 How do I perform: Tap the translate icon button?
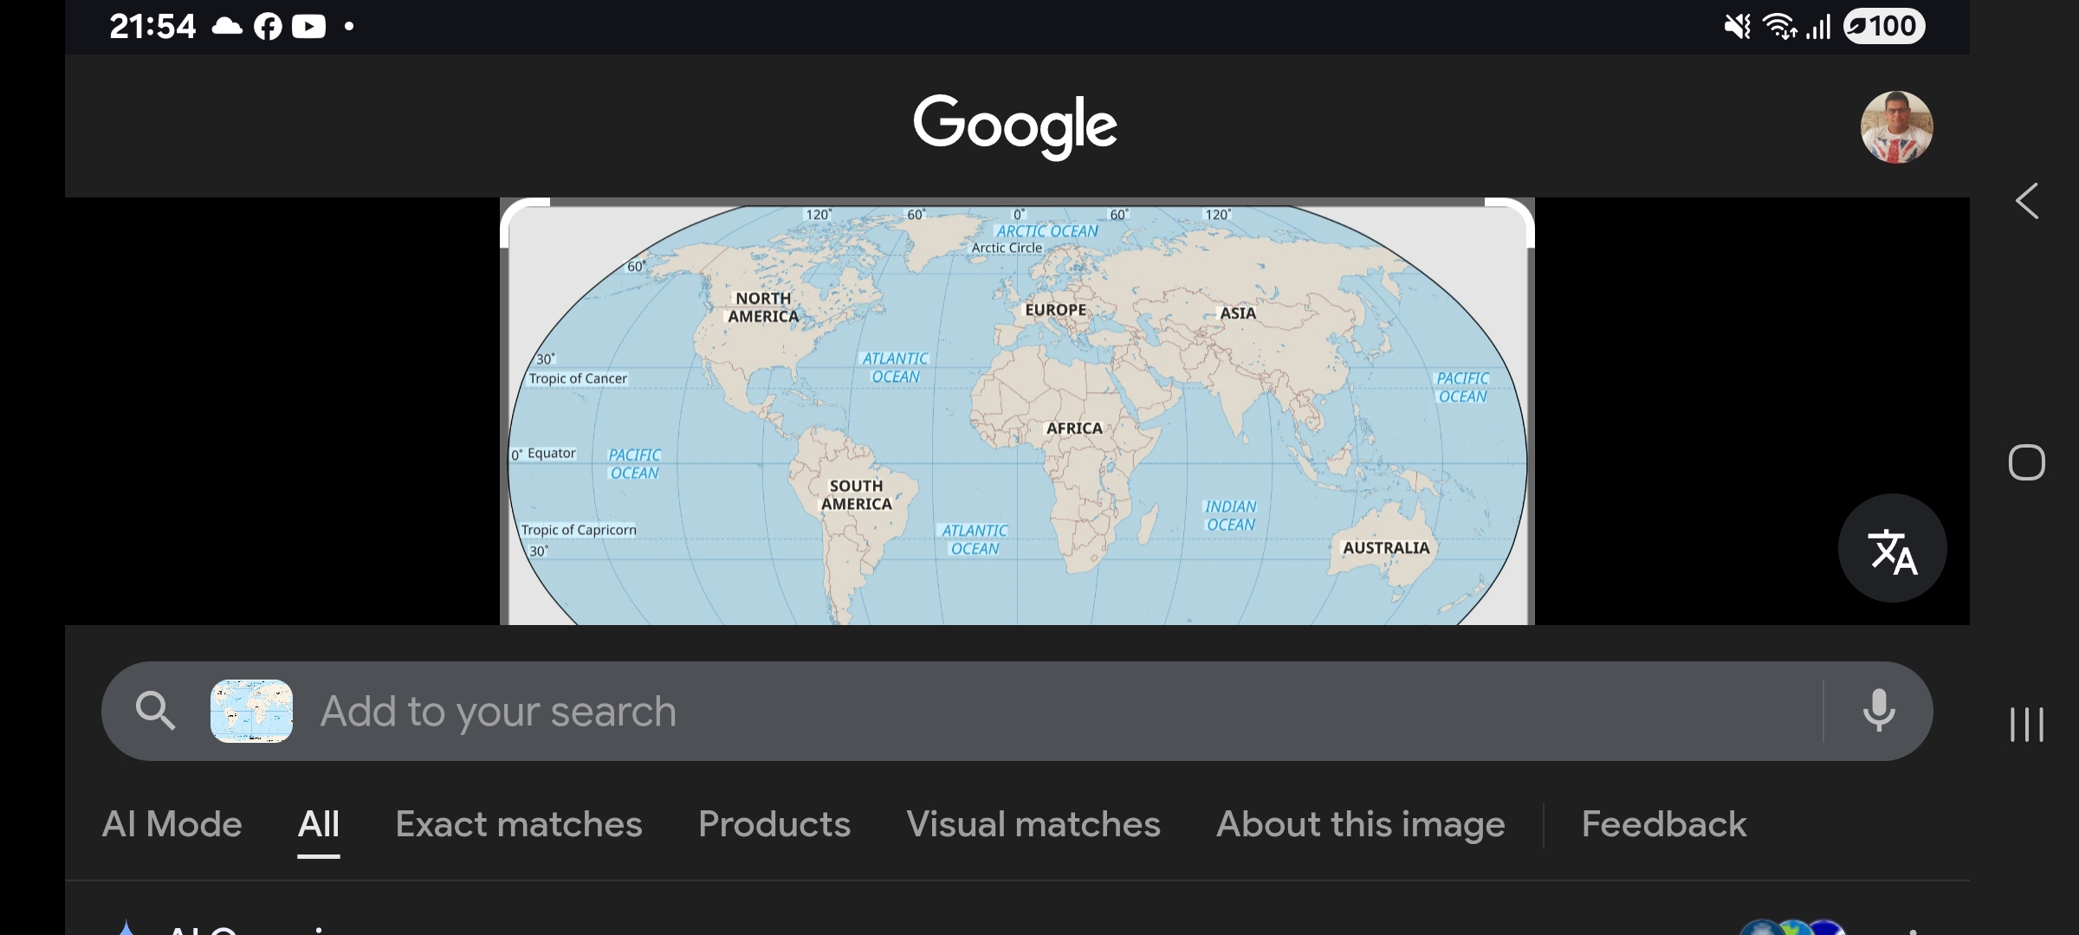pos(1892,549)
